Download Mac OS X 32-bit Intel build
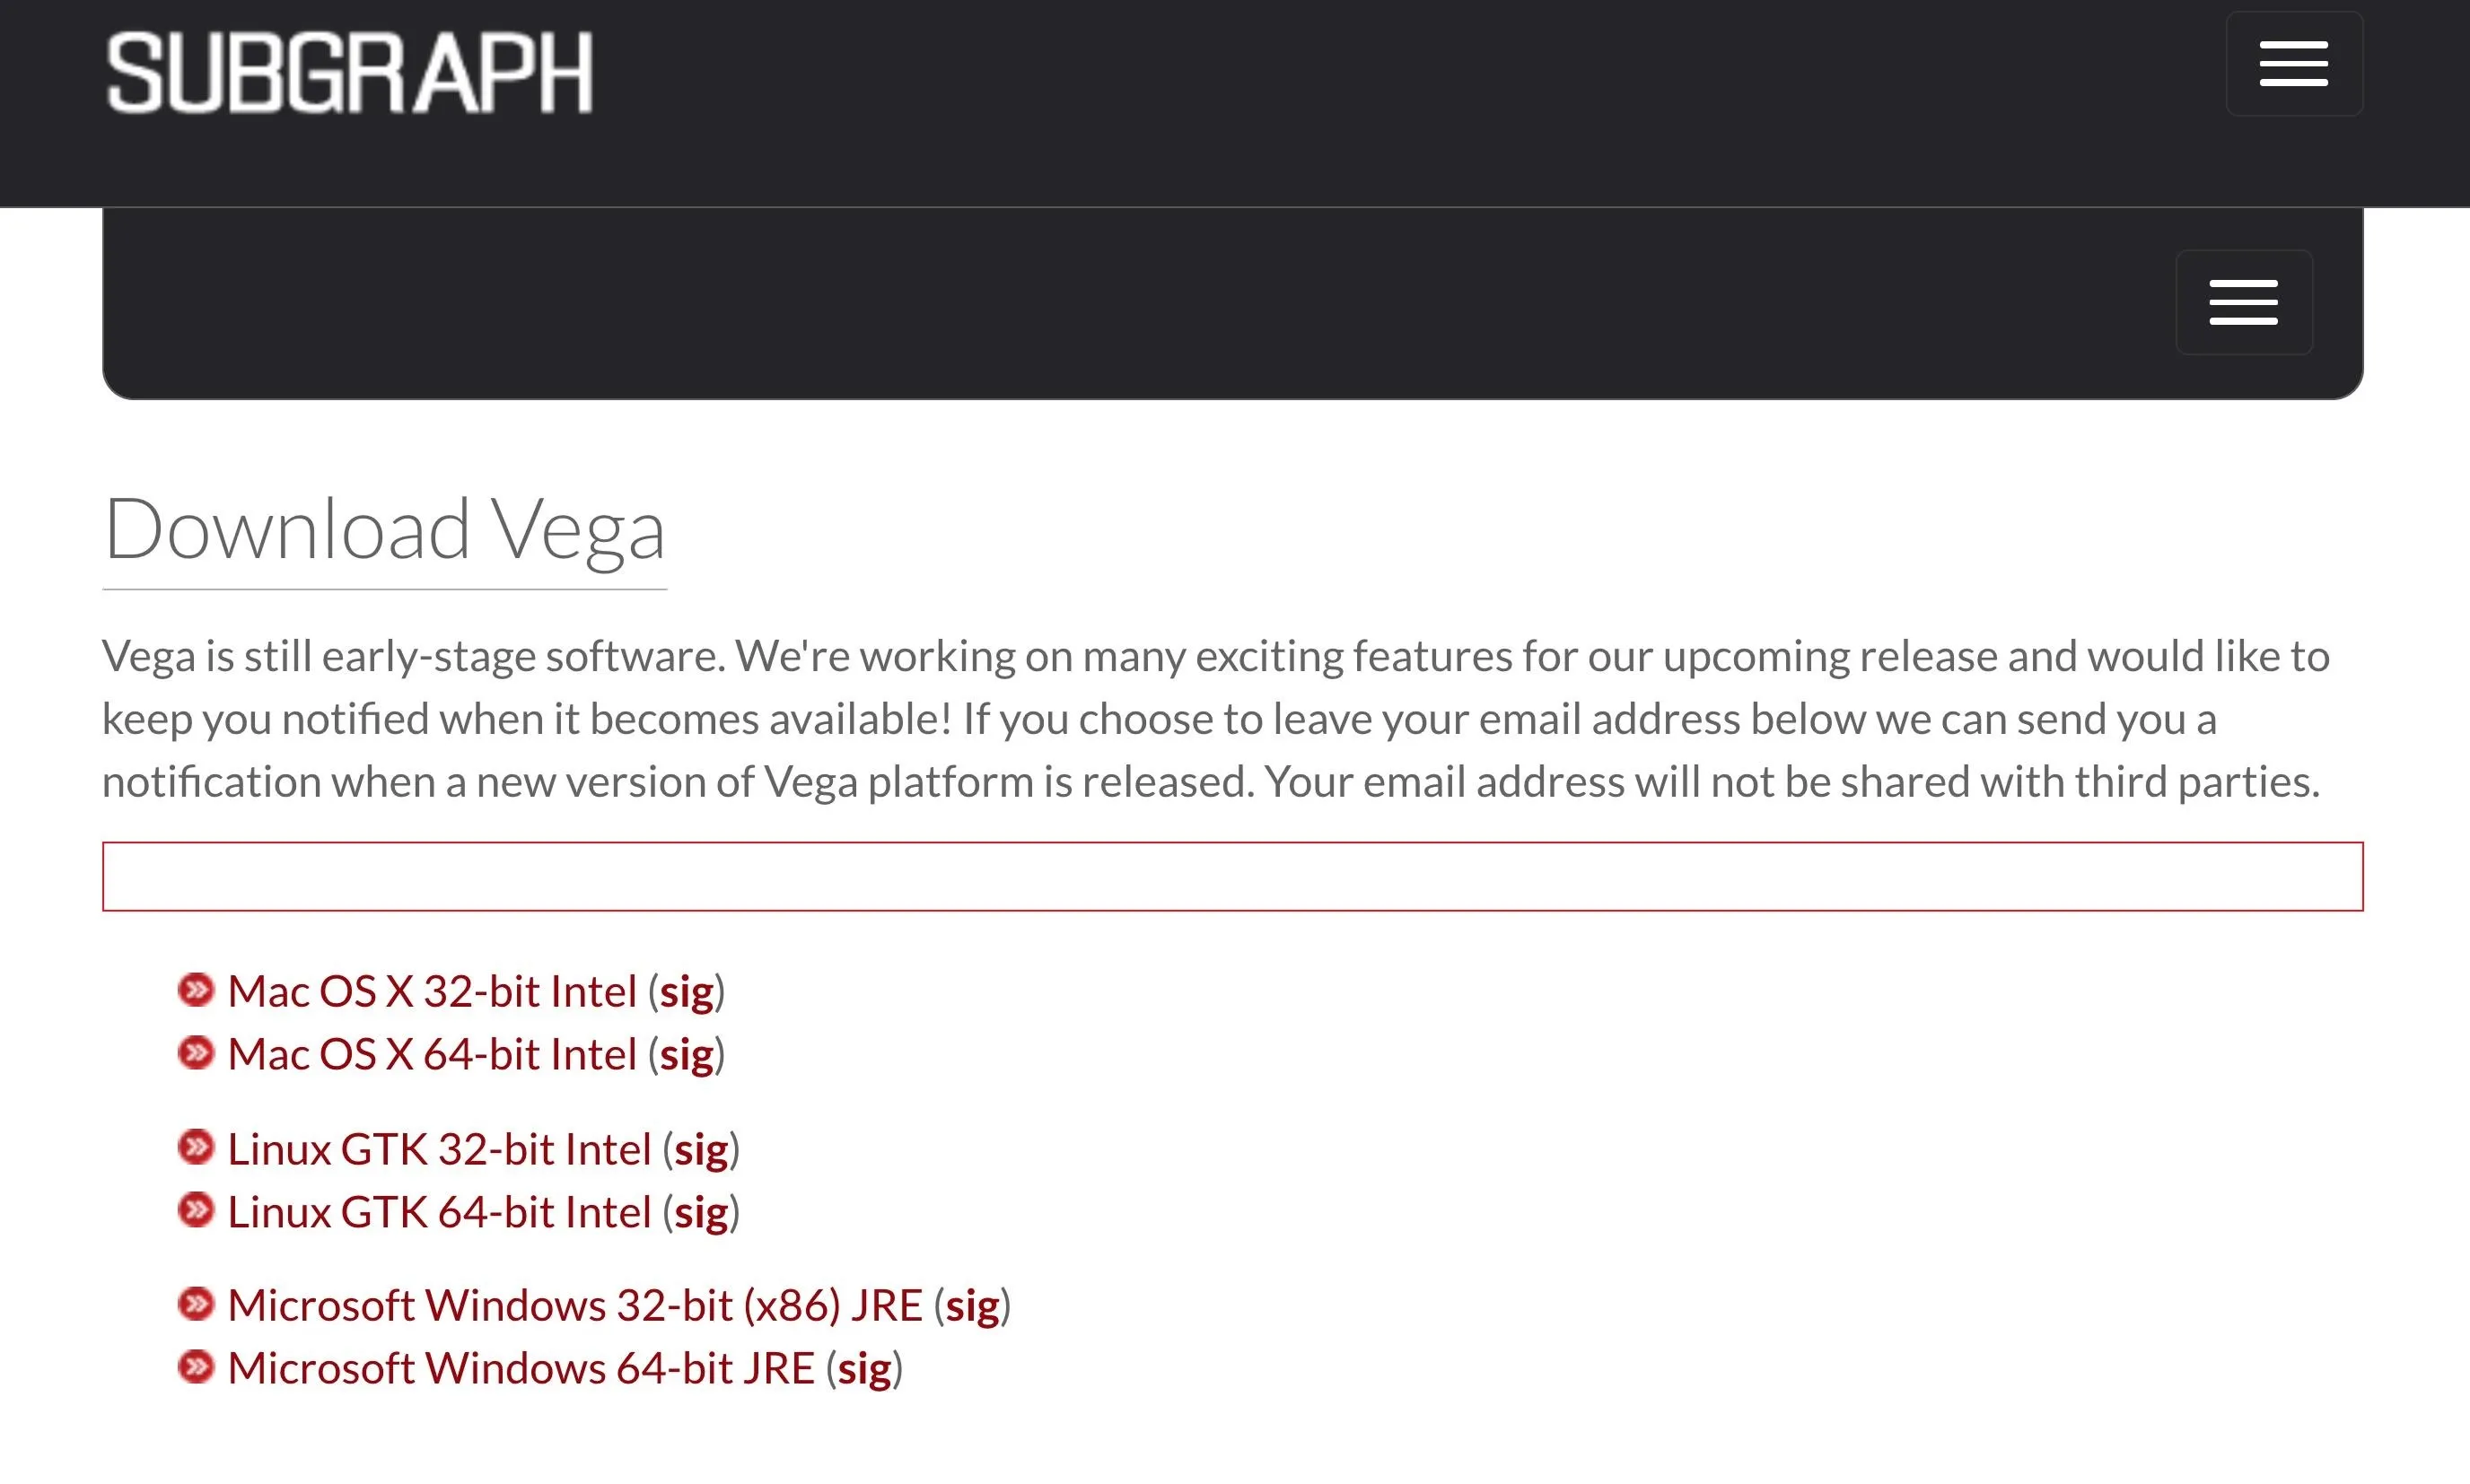 point(433,992)
